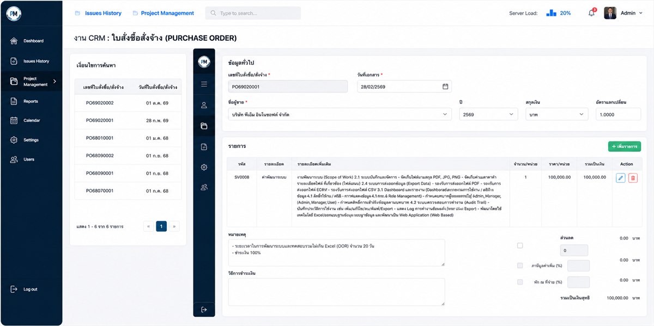
Task: Click the search magnifier icon
Action: click(x=213, y=13)
